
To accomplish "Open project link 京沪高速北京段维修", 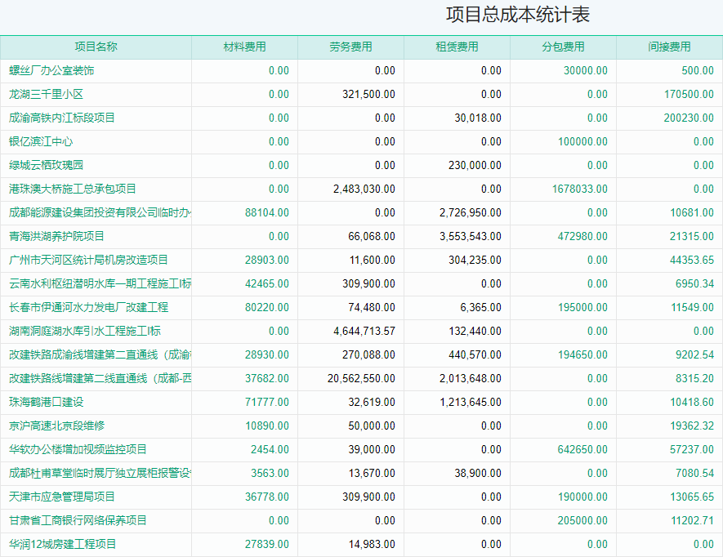I will [x=56, y=426].
